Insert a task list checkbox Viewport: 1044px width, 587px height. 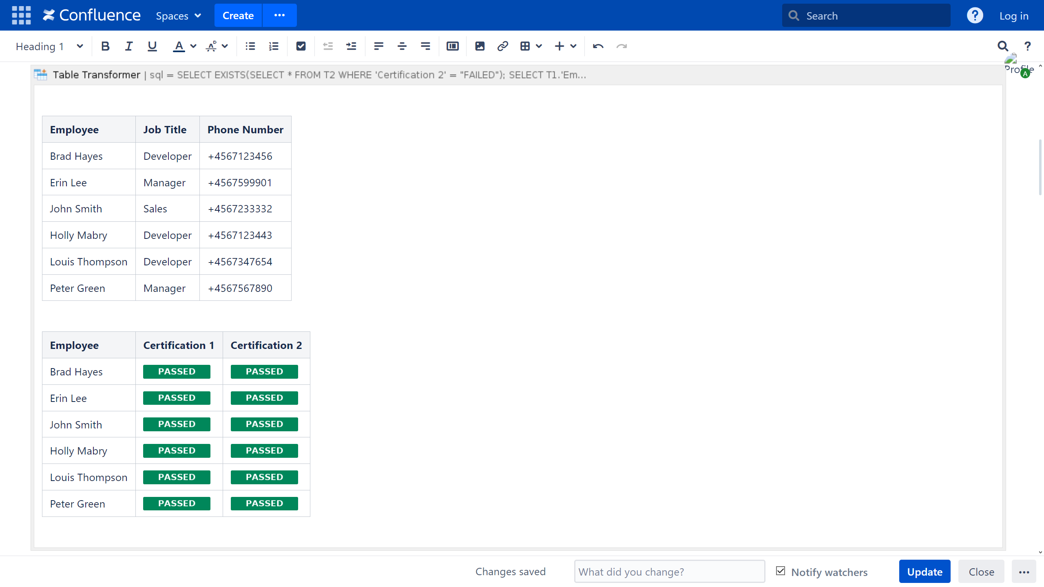click(x=301, y=46)
